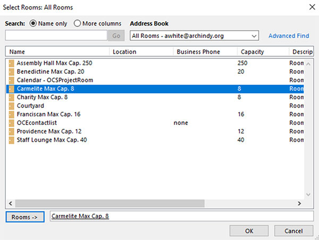Screen dimensions: 319x240
Task: Click the room icon next to Charity
Action: 12,98
